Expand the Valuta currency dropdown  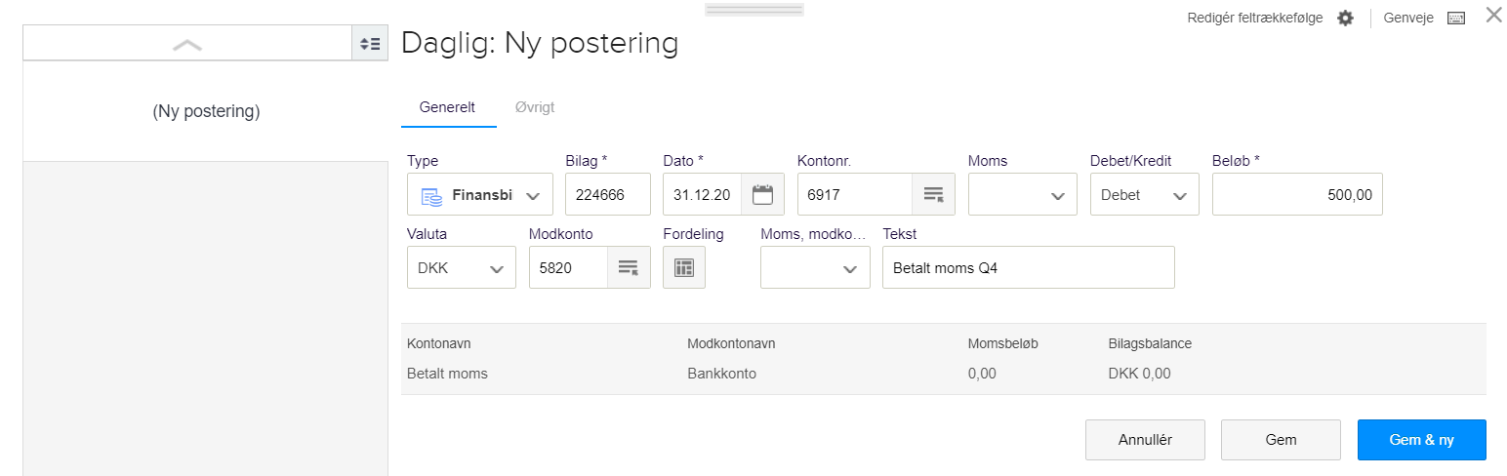tap(461, 267)
